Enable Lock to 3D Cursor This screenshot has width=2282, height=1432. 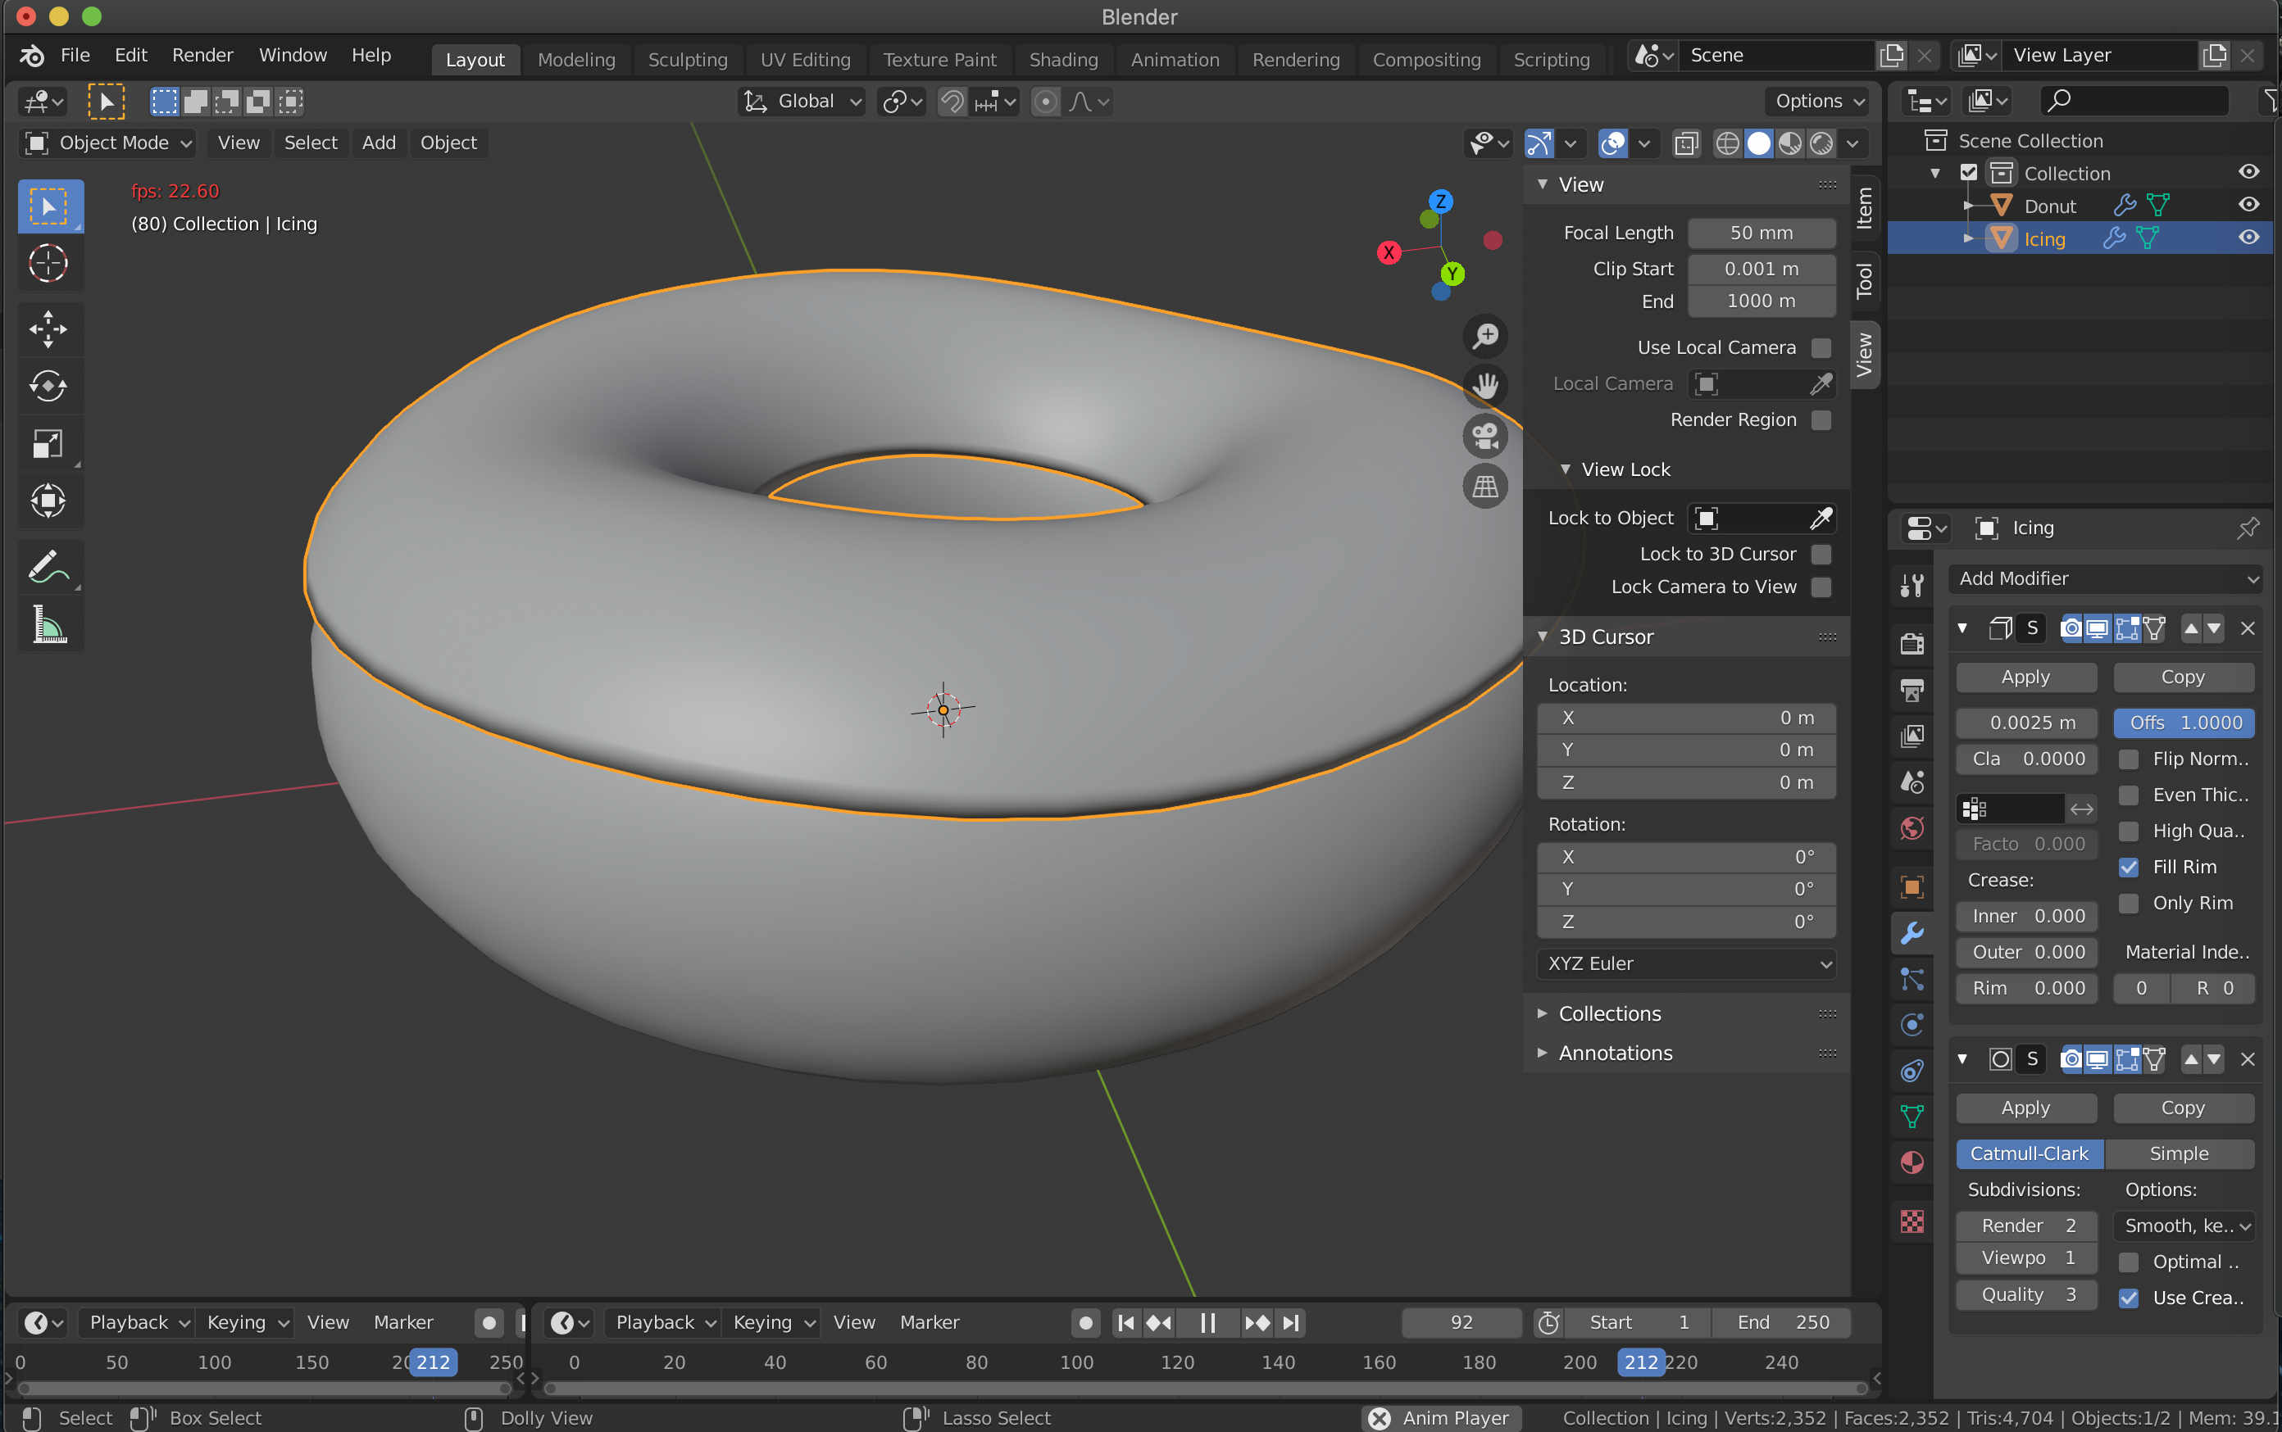[1821, 554]
